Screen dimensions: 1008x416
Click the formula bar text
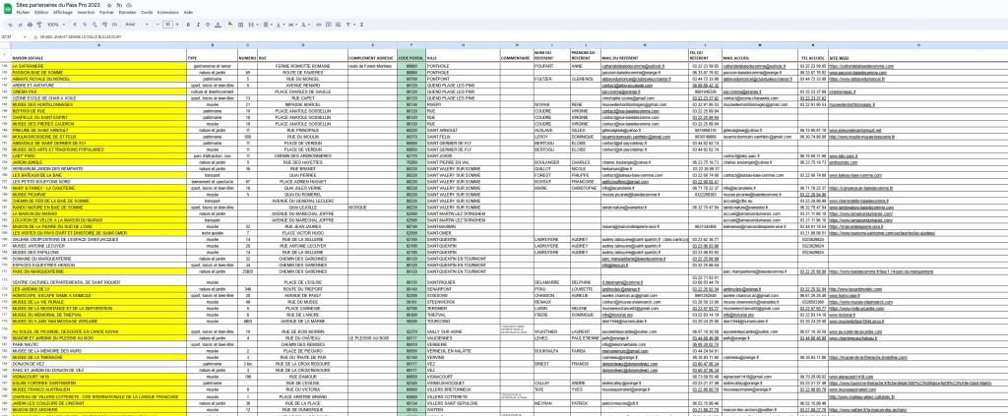coord(81,36)
